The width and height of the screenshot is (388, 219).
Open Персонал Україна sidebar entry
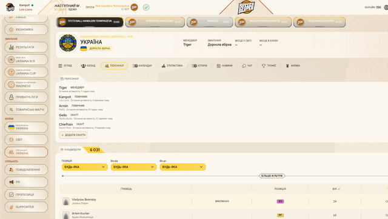click(26, 152)
